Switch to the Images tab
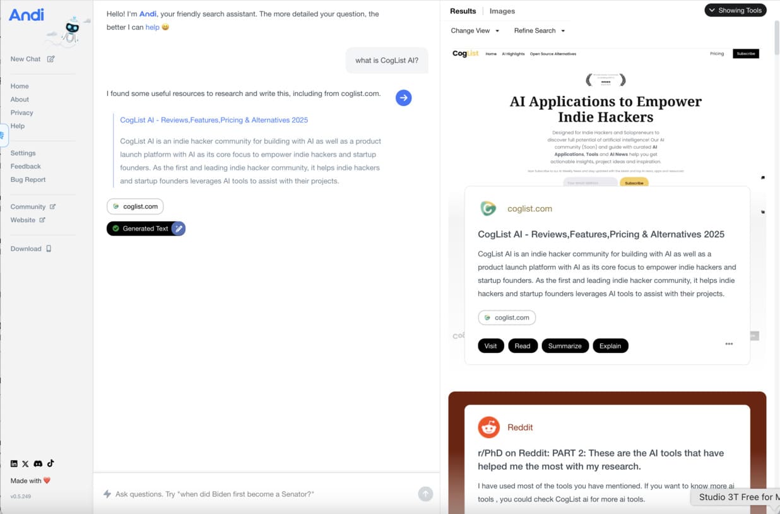Viewport: 780px width, 514px height. (x=502, y=11)
